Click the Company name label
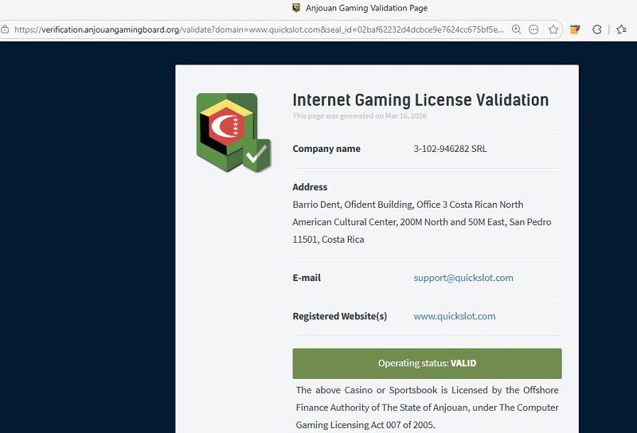 point(326,149)
